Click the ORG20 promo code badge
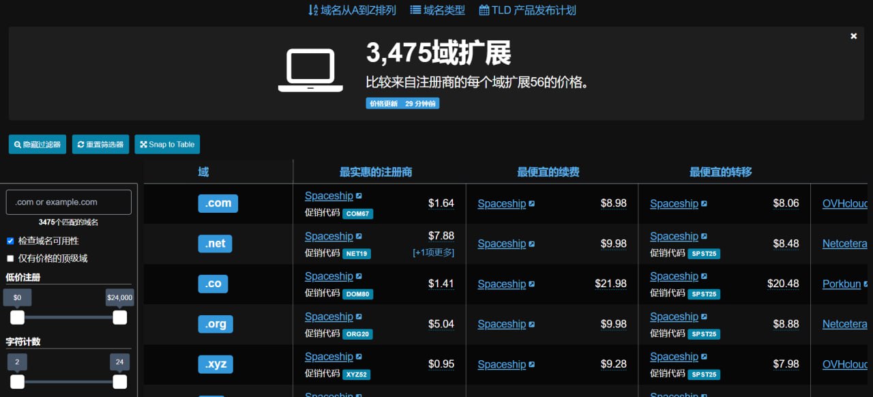 click(357, 334)
